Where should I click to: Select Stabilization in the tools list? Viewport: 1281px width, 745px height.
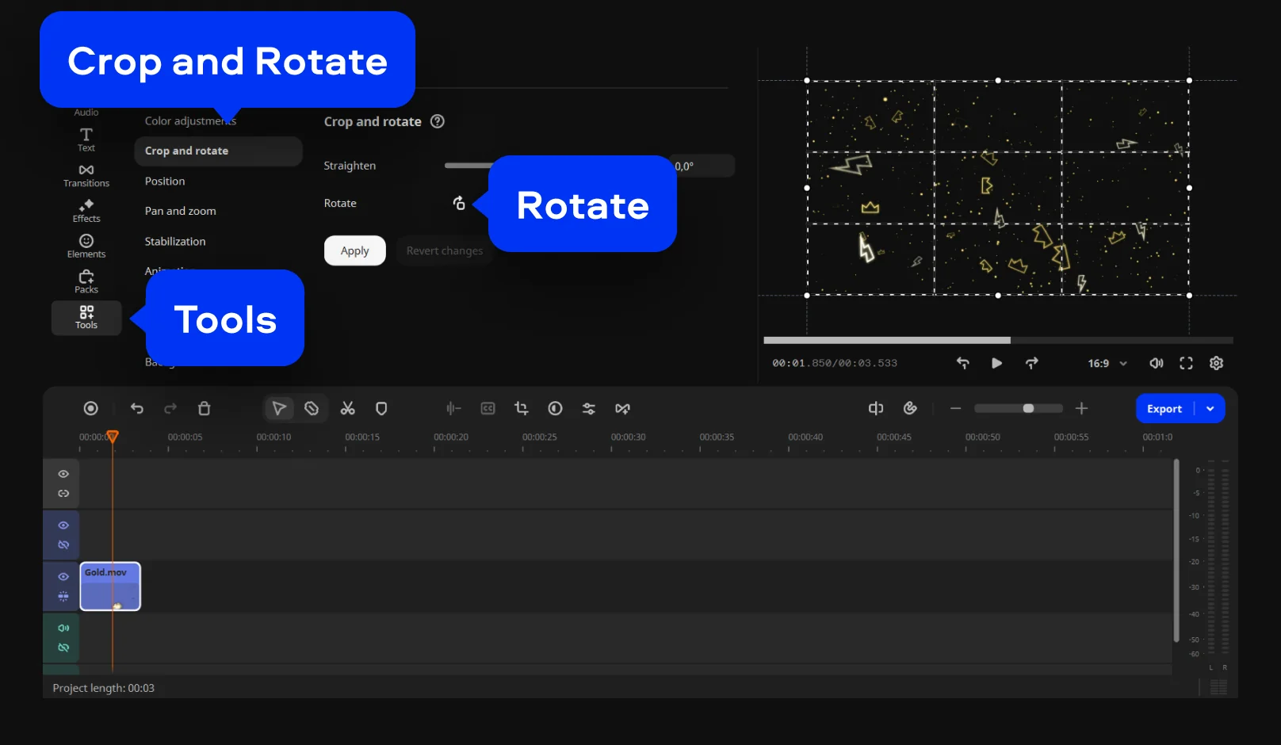175,242
